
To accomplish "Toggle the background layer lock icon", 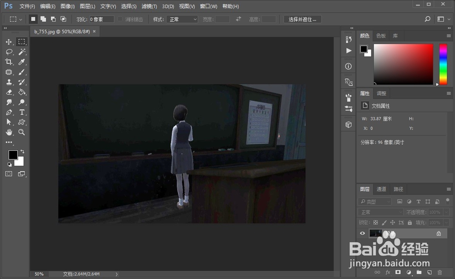I will click(x=439, y=233).
